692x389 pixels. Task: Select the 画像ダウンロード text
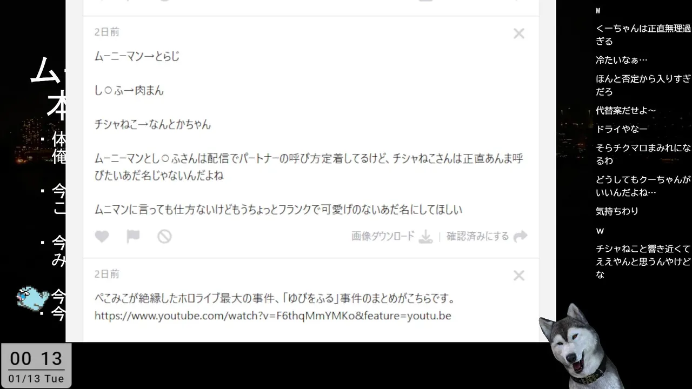pos(383,236)
